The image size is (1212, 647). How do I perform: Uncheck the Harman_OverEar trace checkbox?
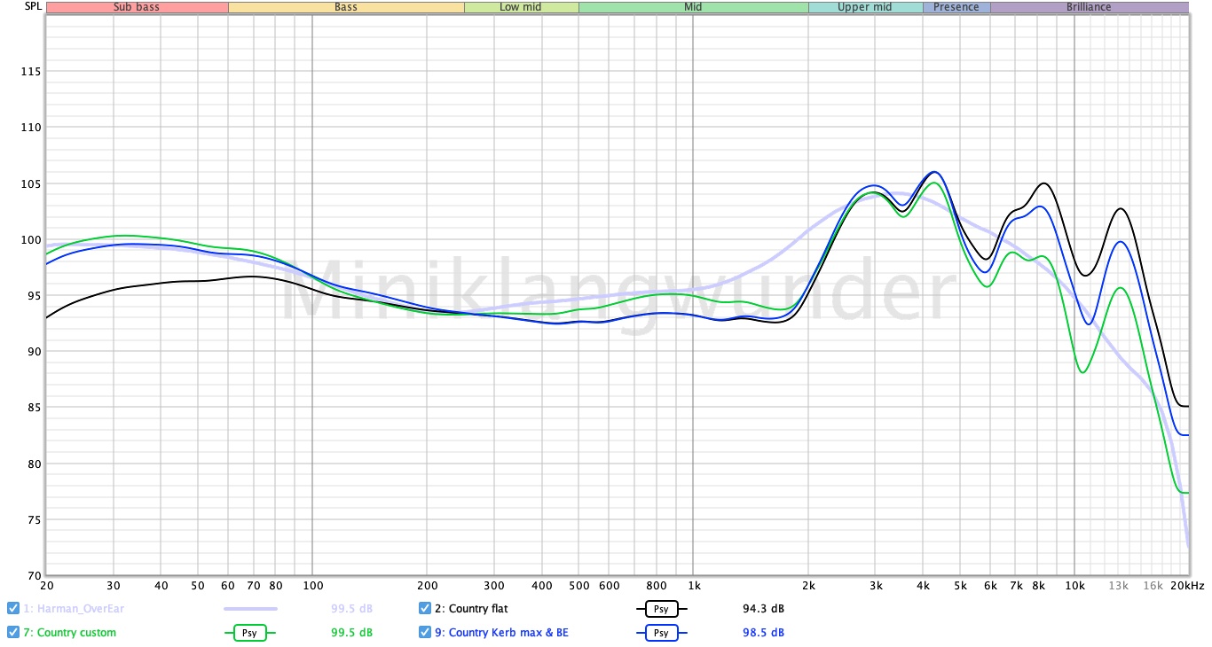[x=13, y=608]
